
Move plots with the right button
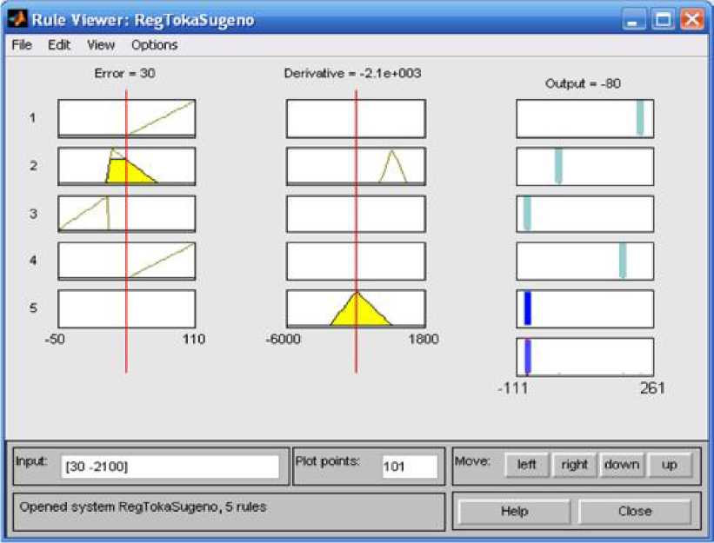click(x=574, y=465)
